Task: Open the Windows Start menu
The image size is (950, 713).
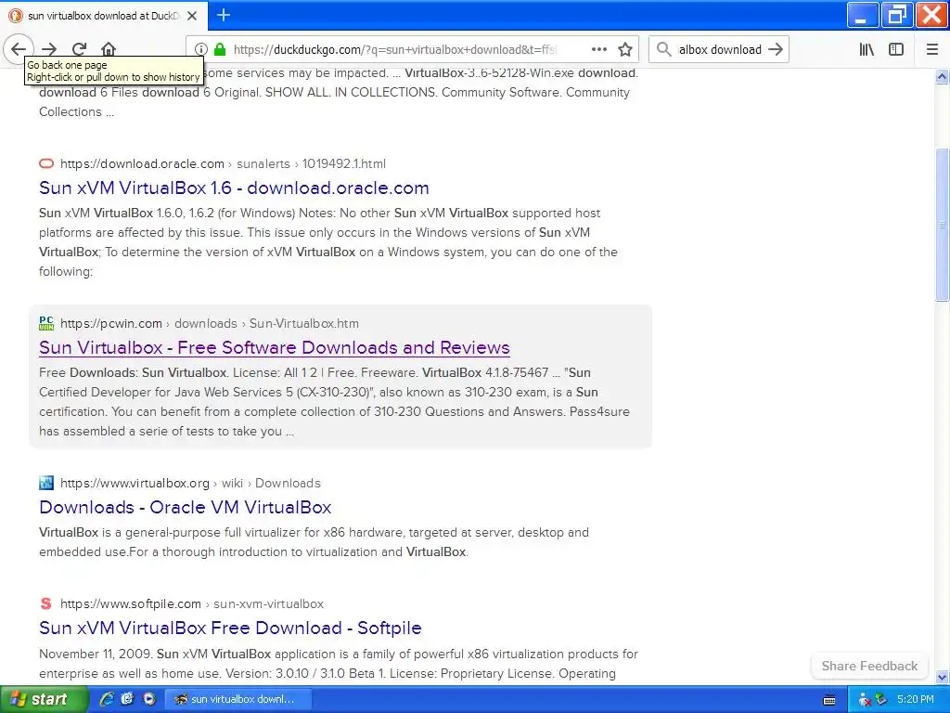Action: pyautogui.click(x=43, y=699)
